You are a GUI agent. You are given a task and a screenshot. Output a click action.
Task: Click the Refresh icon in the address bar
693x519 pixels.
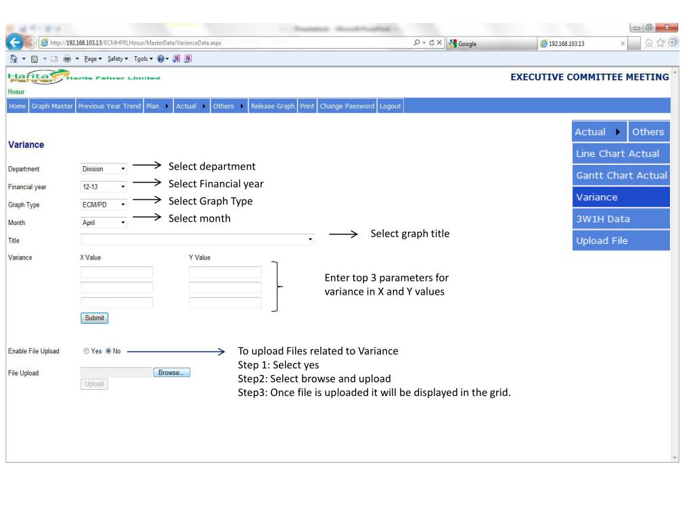[x=432, y=43]
